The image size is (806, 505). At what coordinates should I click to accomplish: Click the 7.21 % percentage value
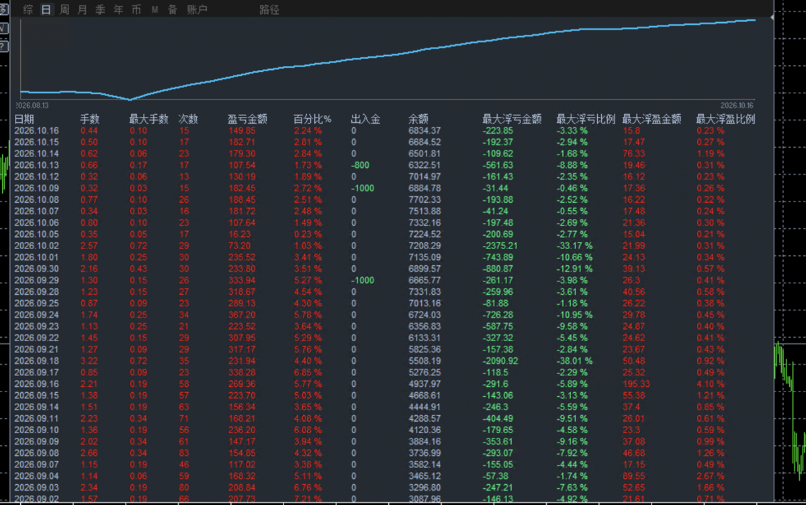pyautogui.click(x=308, y=499)
